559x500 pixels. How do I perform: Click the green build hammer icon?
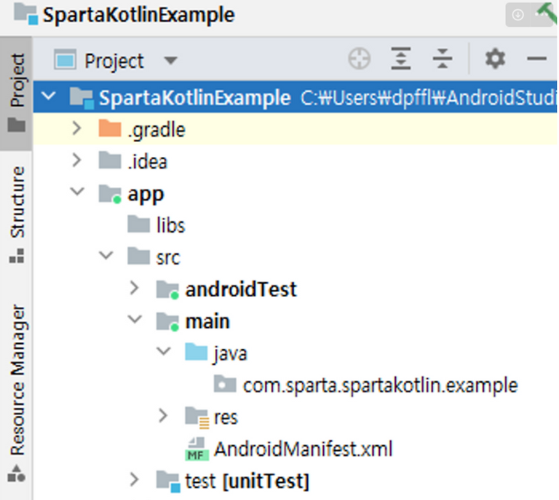click(x=544, y=13)
